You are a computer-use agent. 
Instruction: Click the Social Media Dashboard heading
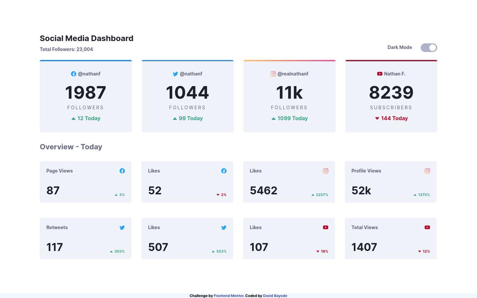point(86,38)
